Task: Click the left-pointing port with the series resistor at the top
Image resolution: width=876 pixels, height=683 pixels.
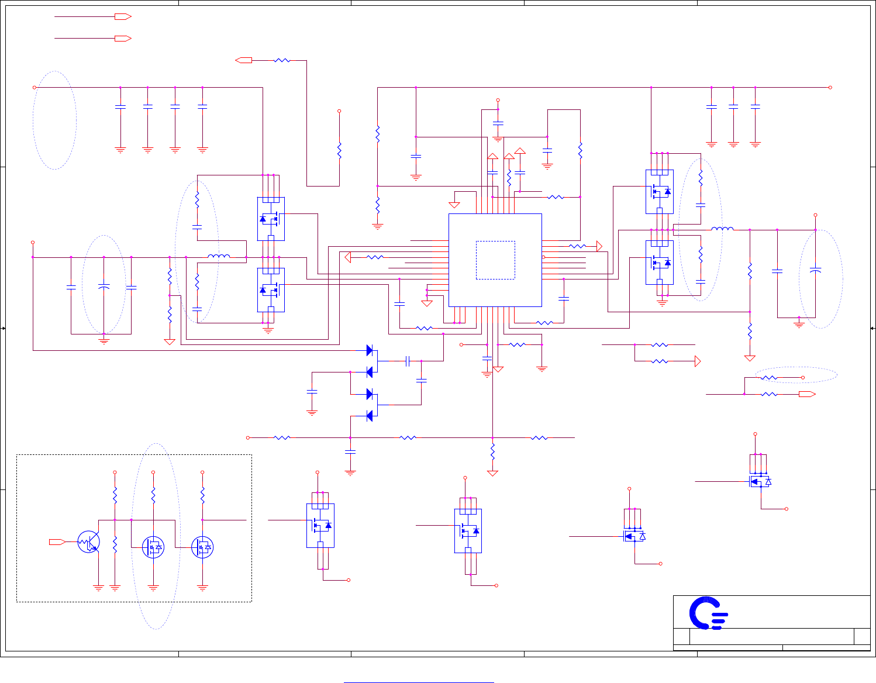Action: pyautogui.click(x=243, y=60)
